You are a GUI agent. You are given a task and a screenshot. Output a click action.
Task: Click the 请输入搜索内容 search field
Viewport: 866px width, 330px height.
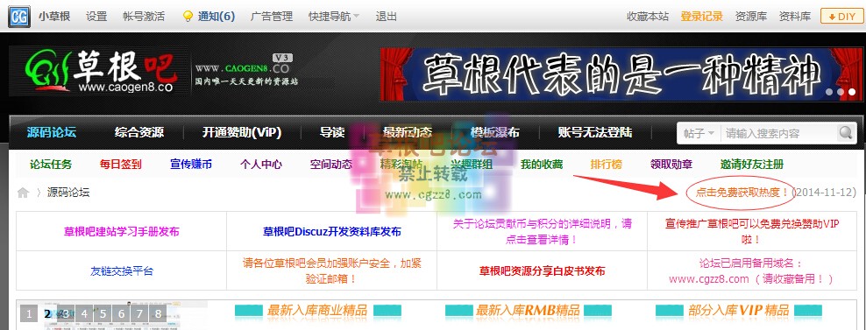pos(778,133)
